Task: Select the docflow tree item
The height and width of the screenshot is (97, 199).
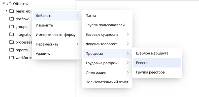Action: pyautogui.click(x=22, y=19)
